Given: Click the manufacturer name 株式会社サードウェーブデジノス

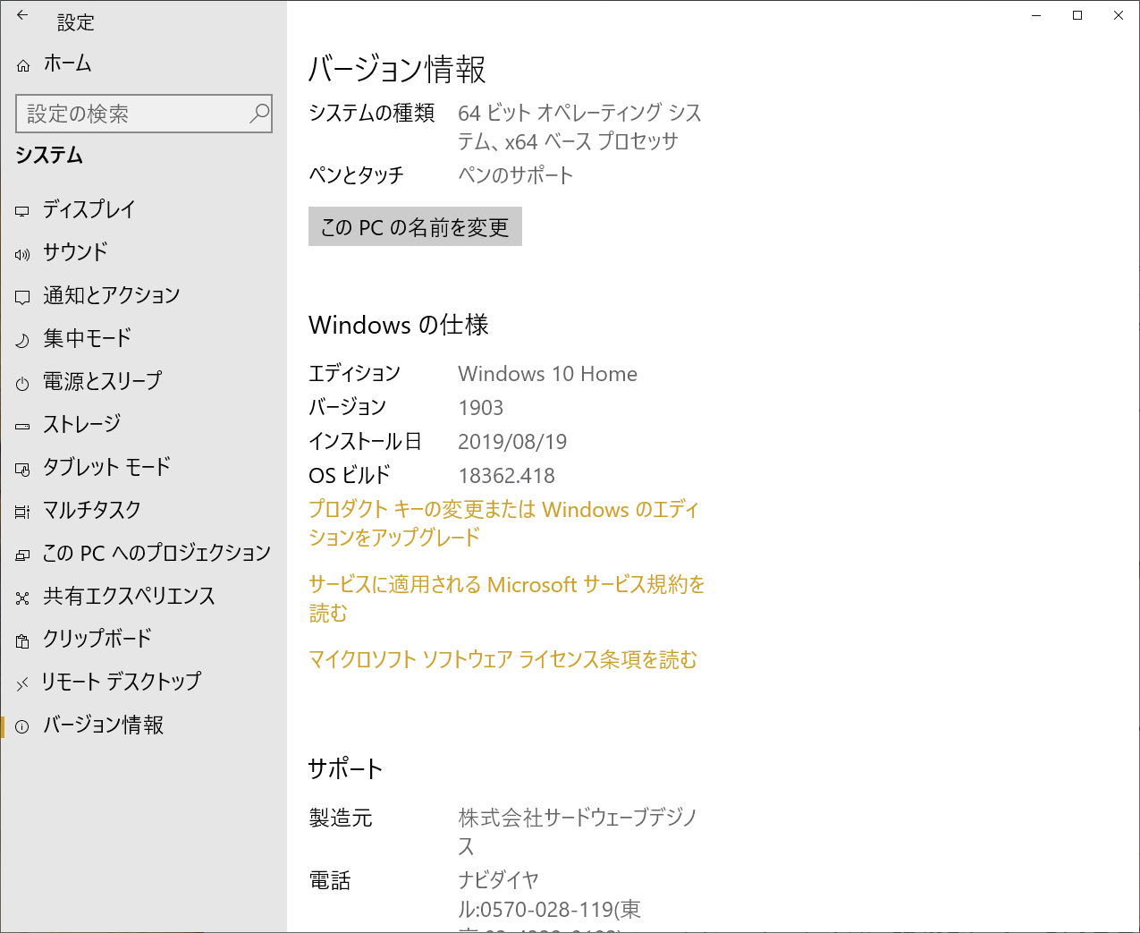Looking at the screenshot, I should click(x=578, y=832).
